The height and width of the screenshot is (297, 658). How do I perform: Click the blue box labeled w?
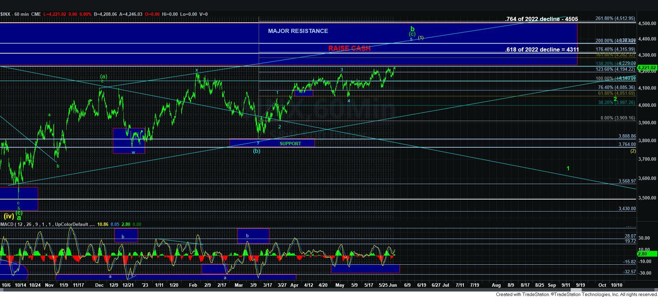[129, 141]
